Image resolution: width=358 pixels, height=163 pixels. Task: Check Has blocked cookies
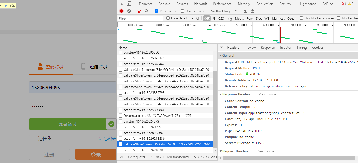click(x=301, y=18)
